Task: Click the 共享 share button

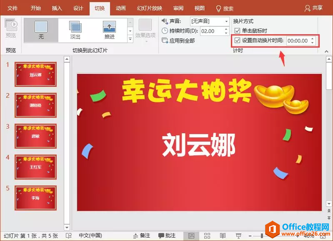Action: (314, 8)
